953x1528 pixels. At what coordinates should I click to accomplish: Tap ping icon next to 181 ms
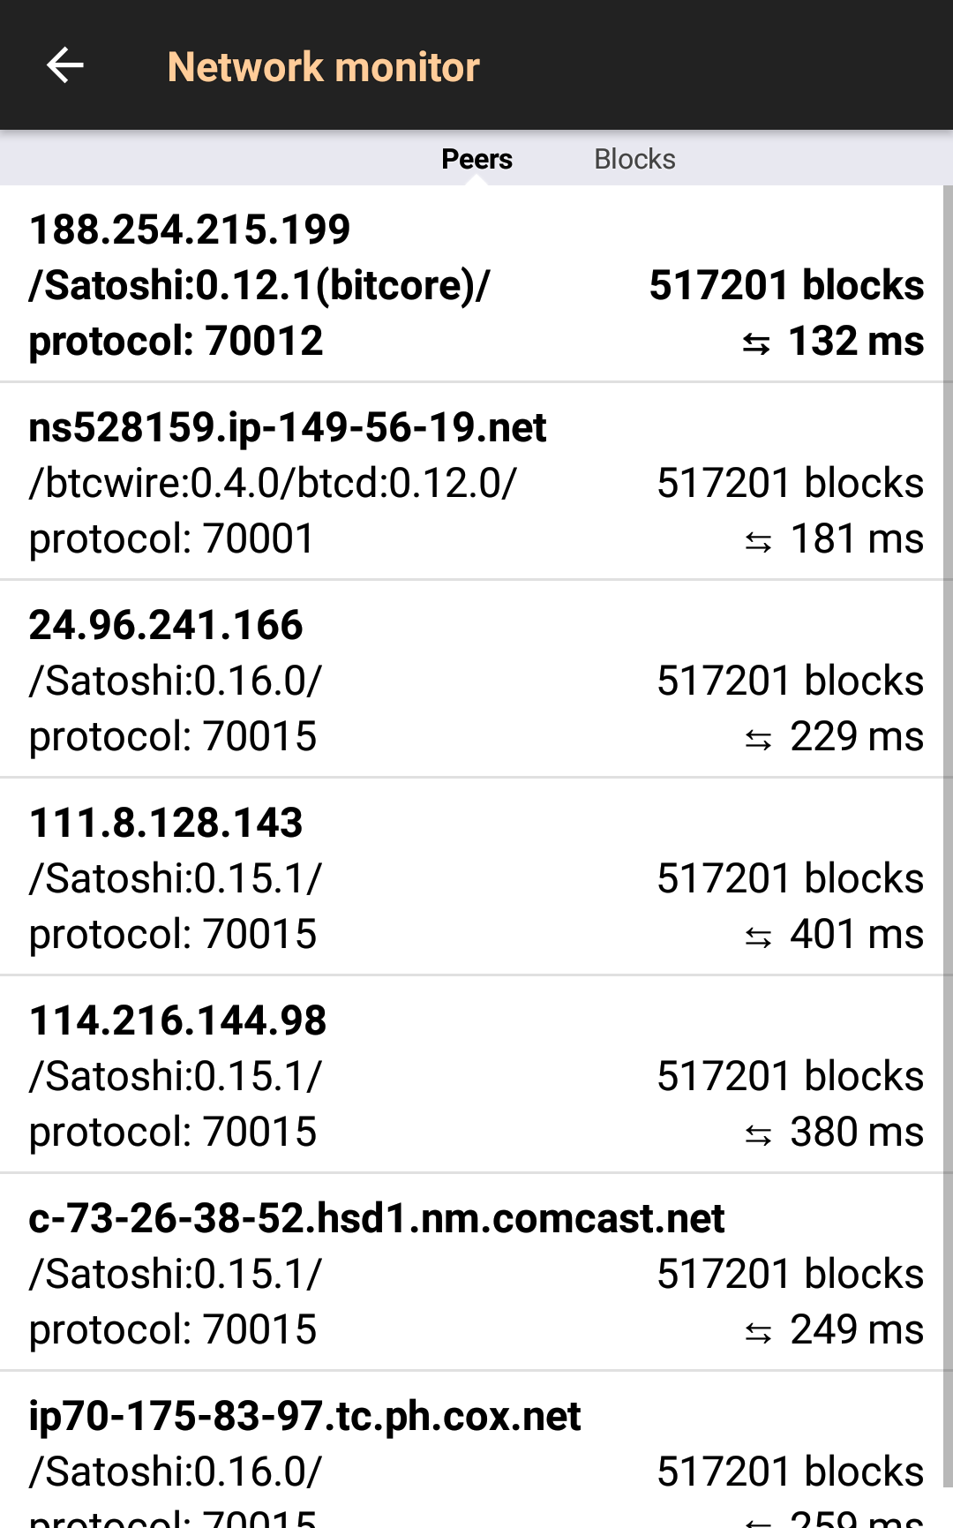(x=758, y=541)
